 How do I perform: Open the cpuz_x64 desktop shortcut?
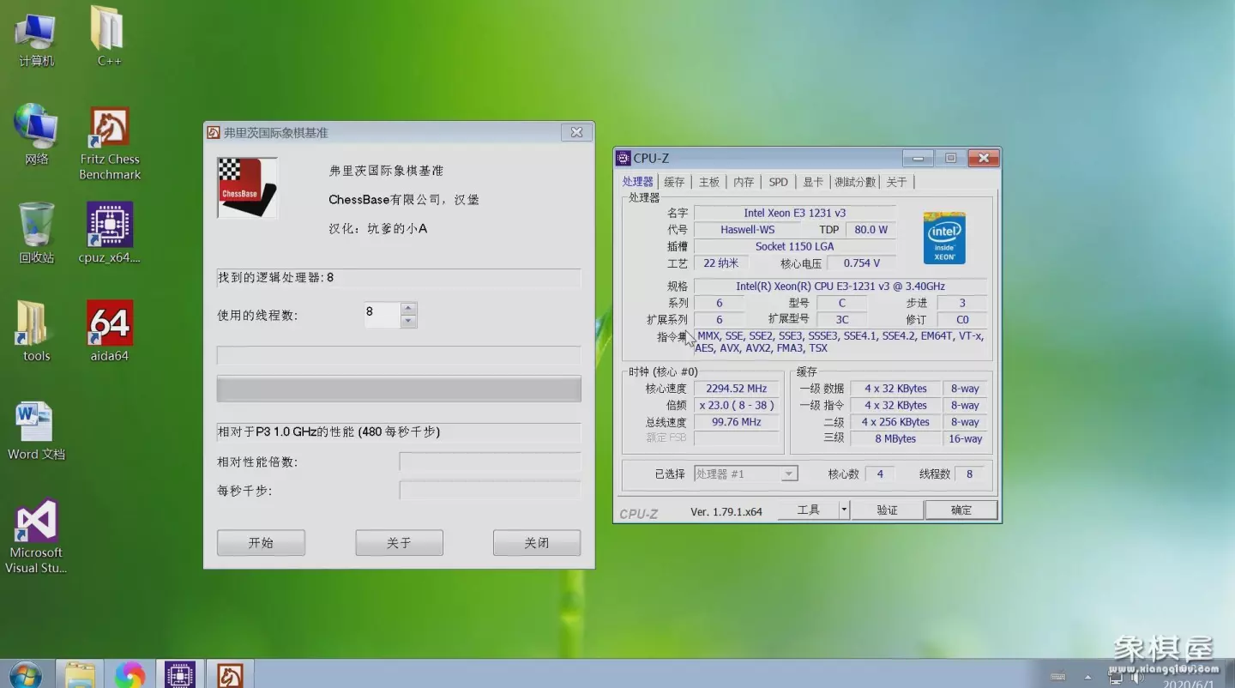click(110, 225)
